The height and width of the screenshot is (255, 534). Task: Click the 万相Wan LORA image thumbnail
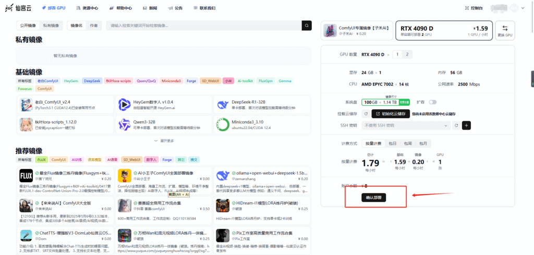tap(125, 236)
